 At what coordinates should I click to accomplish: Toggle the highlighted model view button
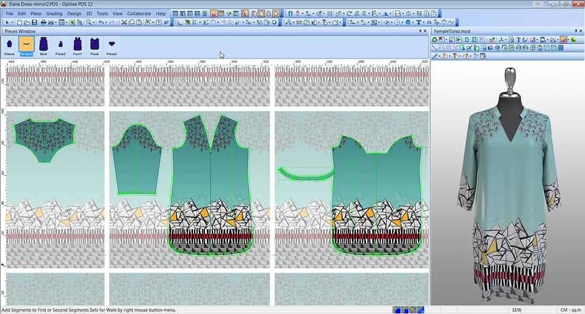[213, 13]
